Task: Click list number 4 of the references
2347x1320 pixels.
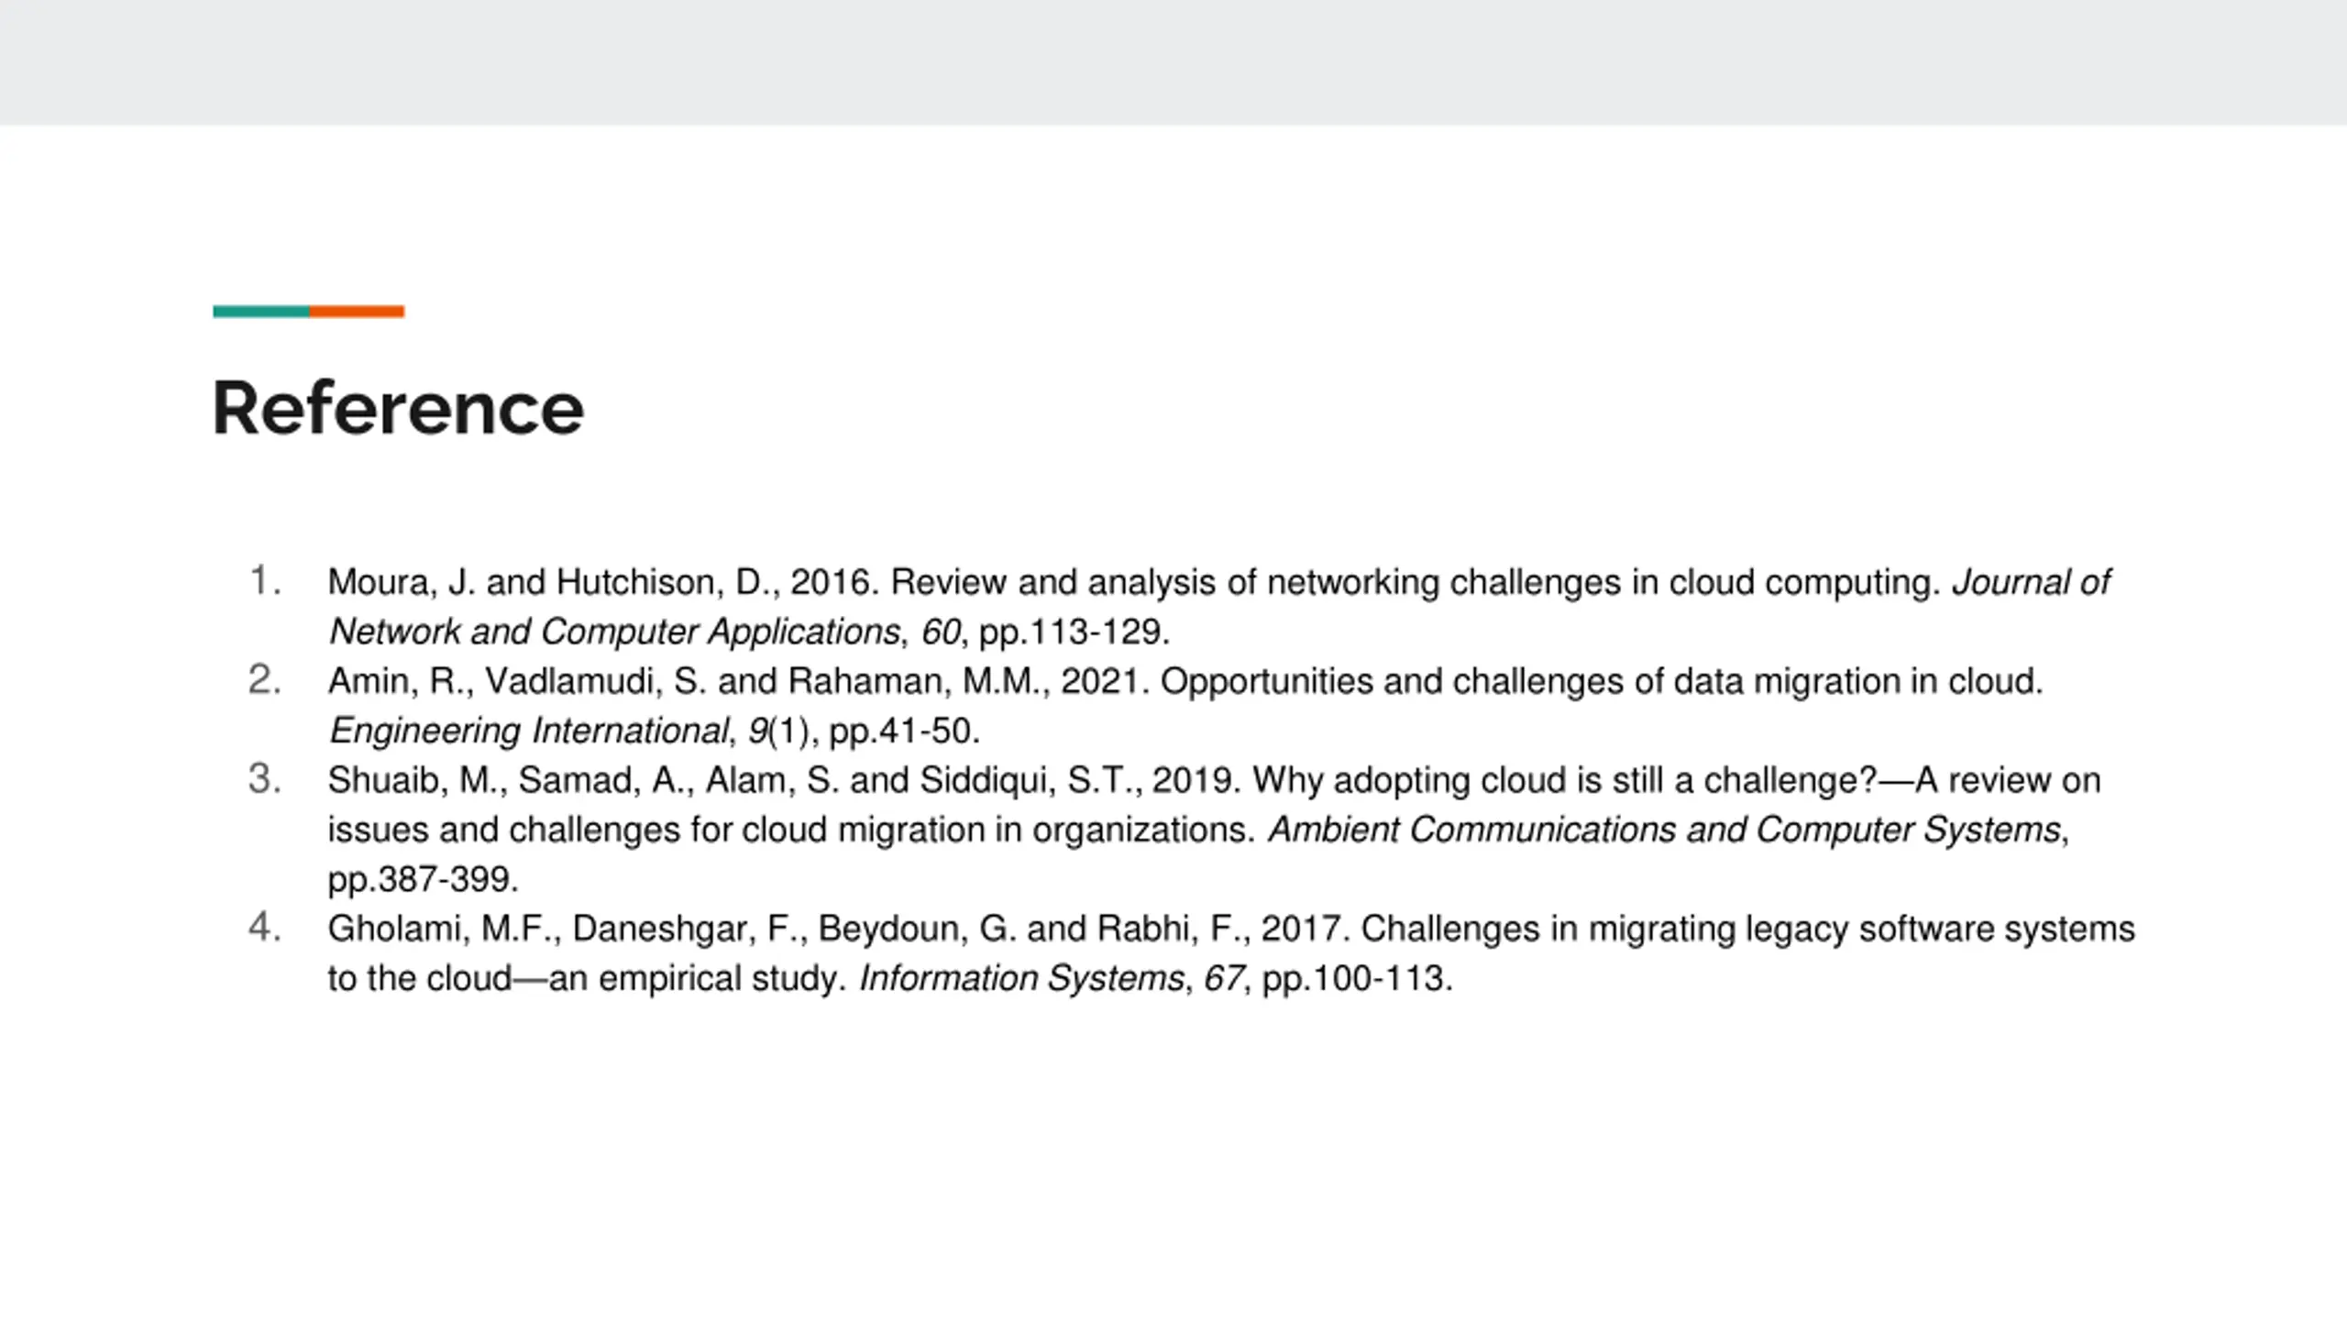Action: (x=265, y=928)
